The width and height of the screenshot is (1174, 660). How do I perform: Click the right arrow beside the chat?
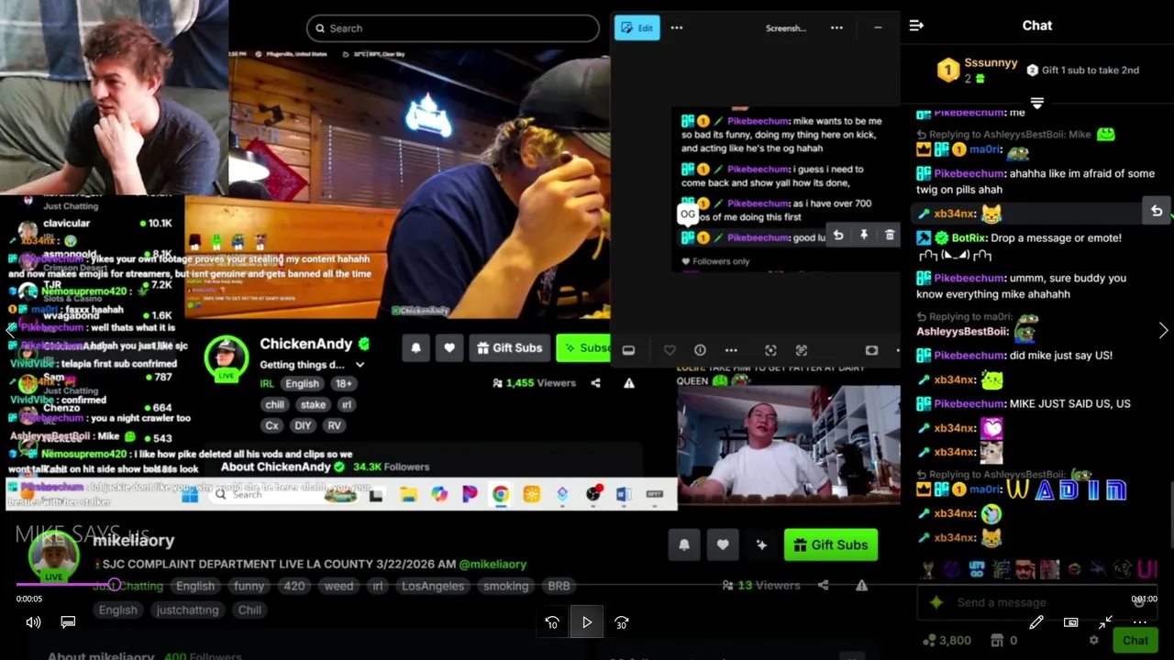point(1164,331)
